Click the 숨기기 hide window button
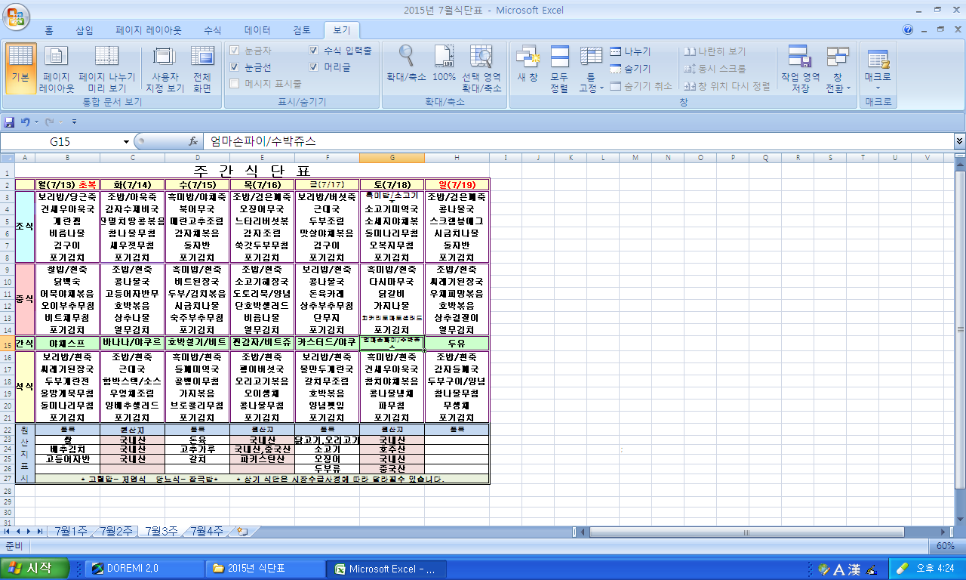Image resolution: width=966 pixels, height=580 pixels. pos(630,69)
